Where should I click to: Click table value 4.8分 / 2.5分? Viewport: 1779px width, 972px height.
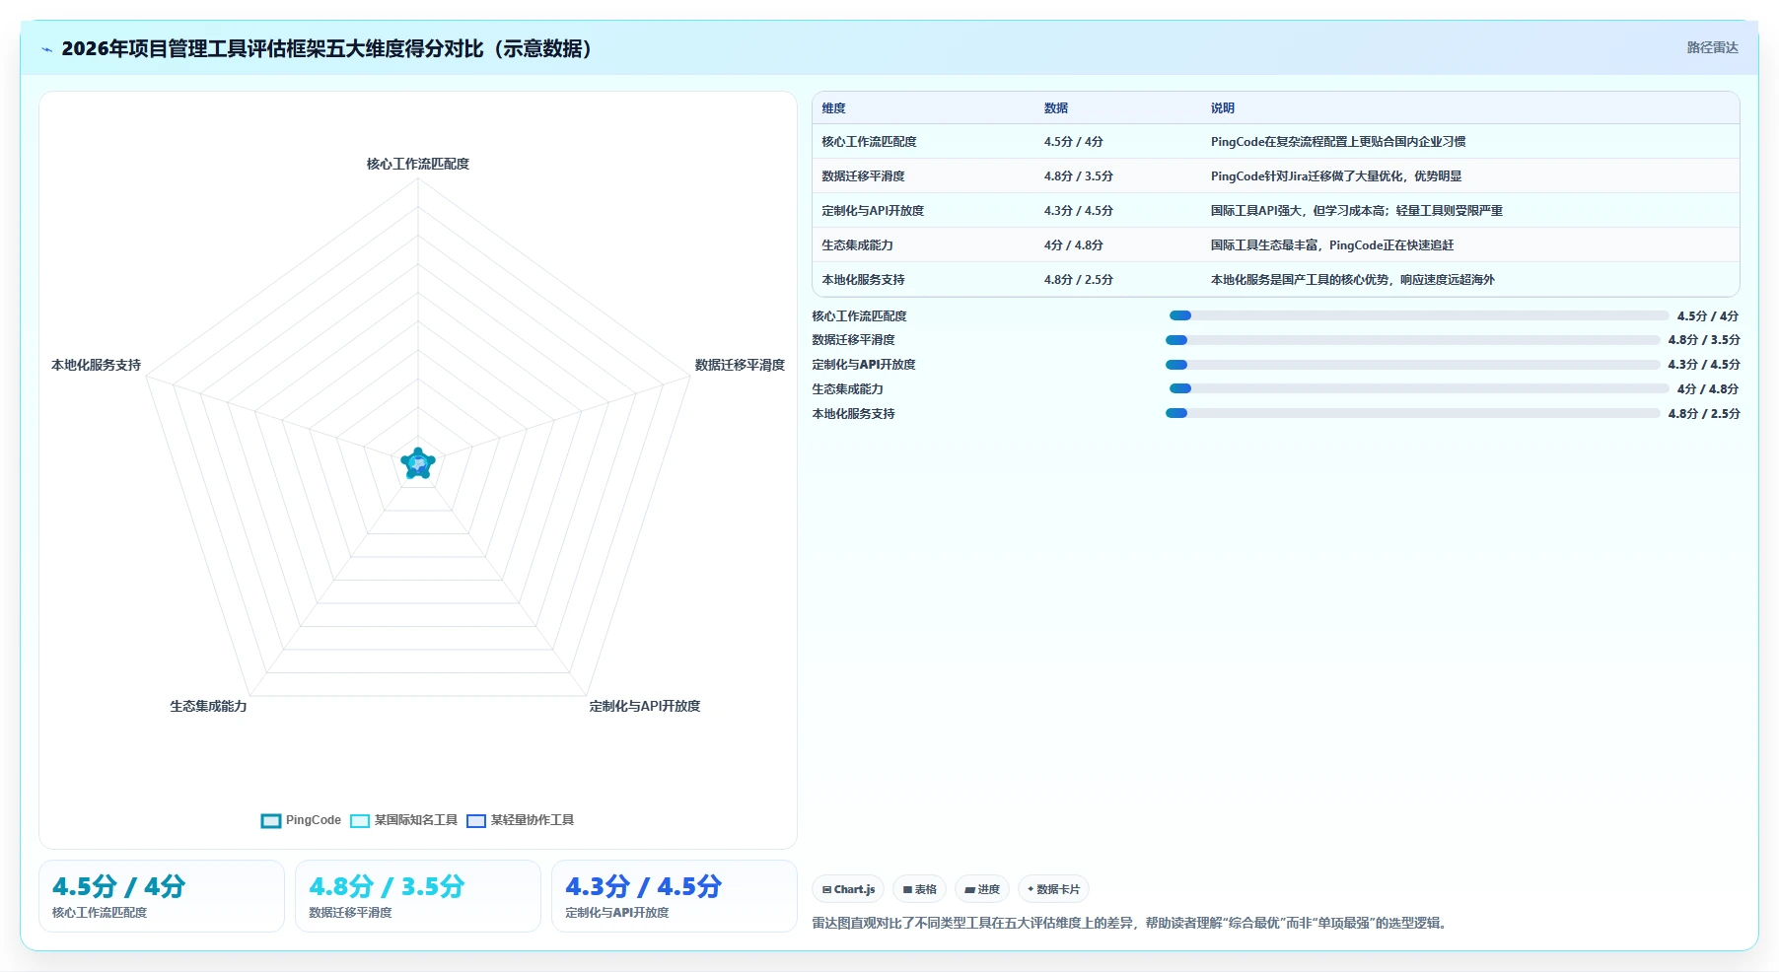[1078, 280]
